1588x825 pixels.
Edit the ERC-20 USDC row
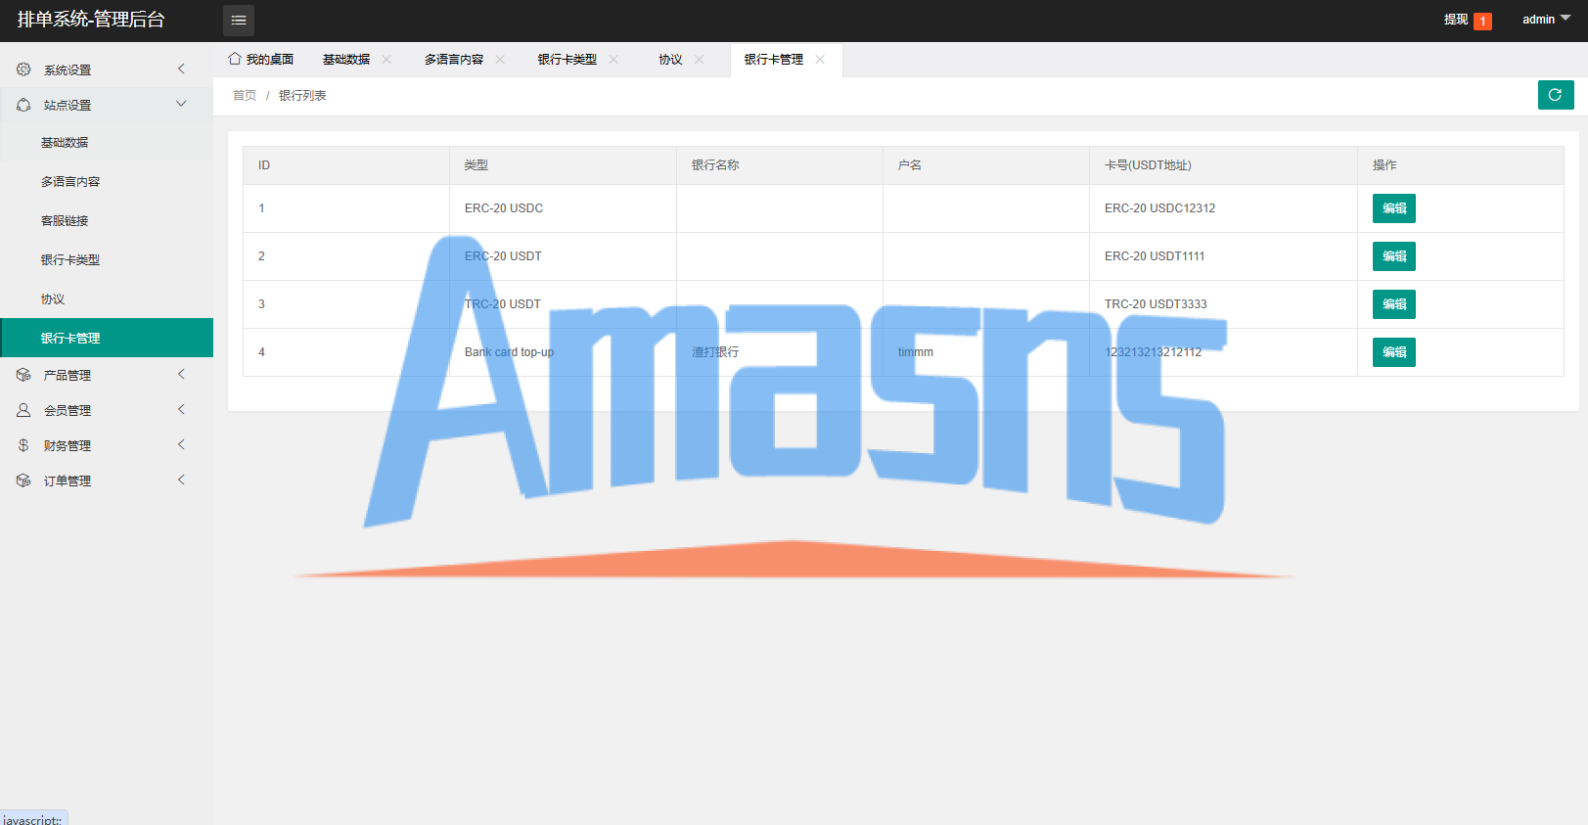(1394, 208)
